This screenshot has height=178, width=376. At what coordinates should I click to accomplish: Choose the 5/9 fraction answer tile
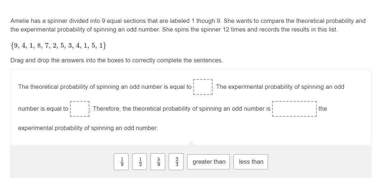(158, 162)
